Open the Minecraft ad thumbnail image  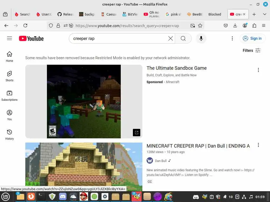coord(84,101)
